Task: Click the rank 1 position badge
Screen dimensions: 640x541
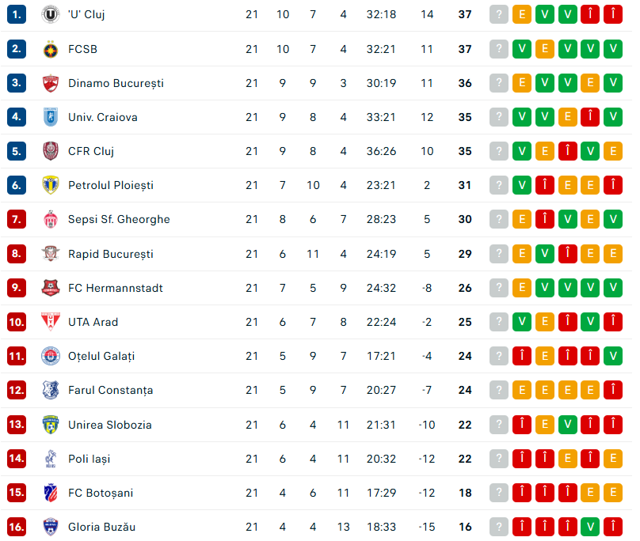Action: click(17, 14)
